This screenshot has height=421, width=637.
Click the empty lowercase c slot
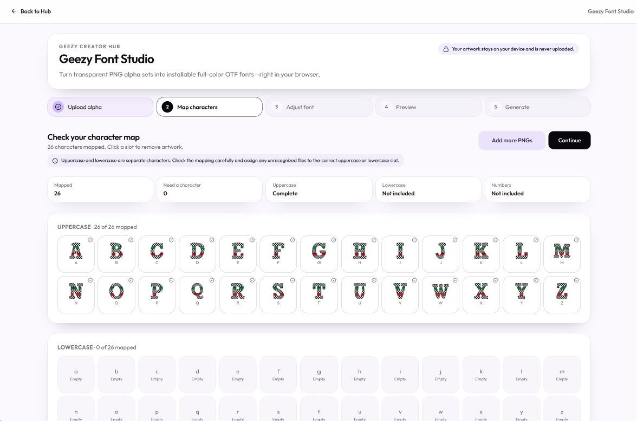point(157,374)
